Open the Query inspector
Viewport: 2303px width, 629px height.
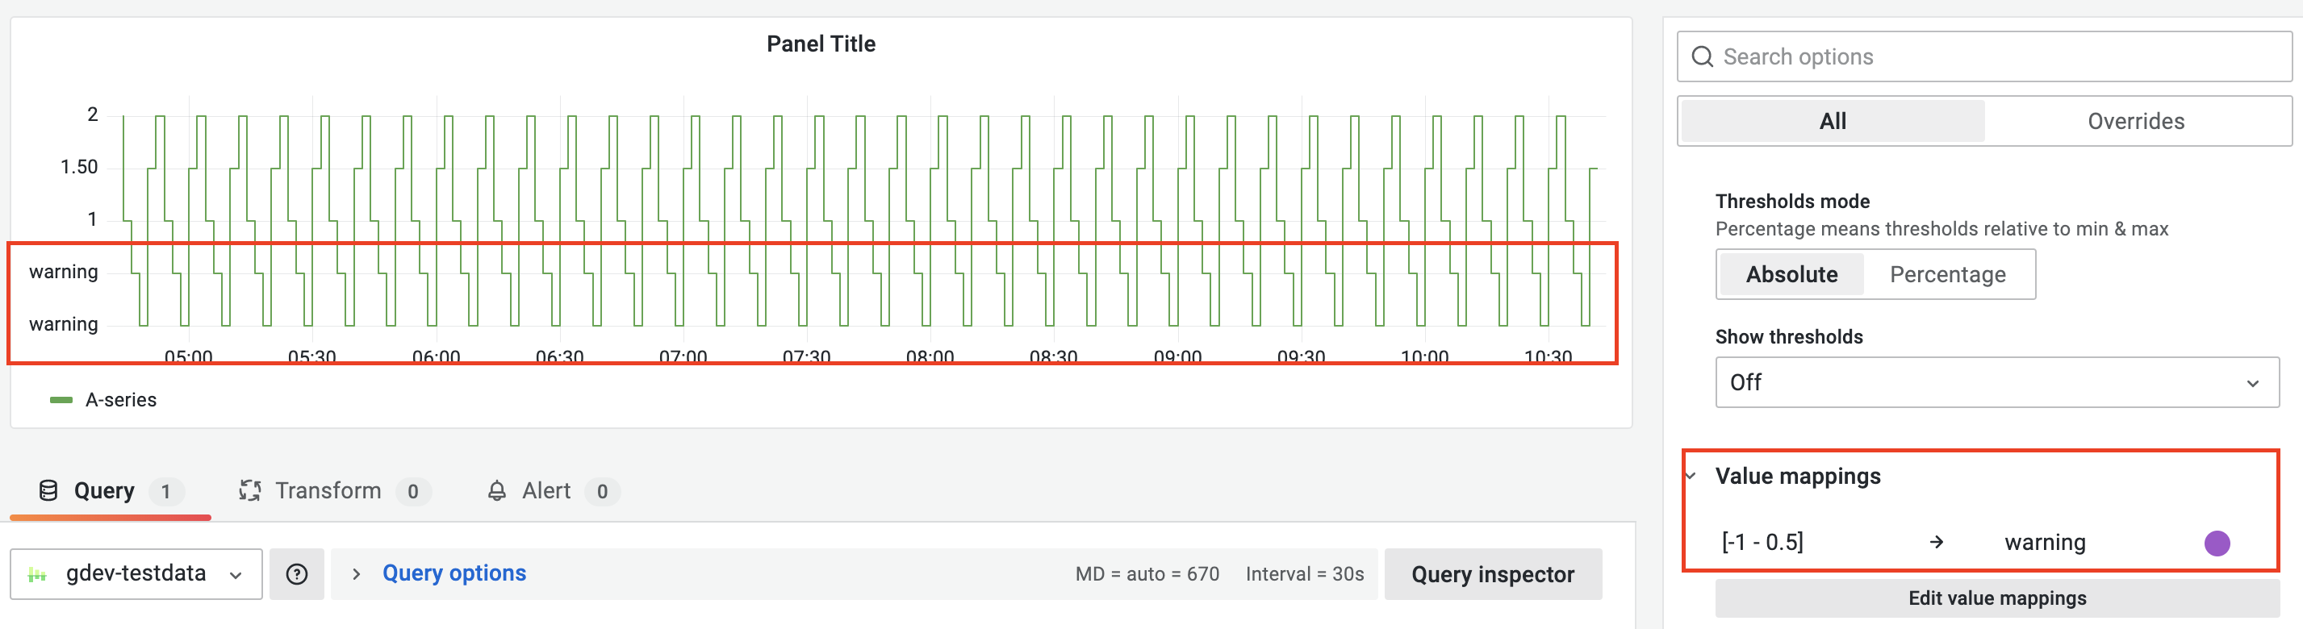(1492, 573)
